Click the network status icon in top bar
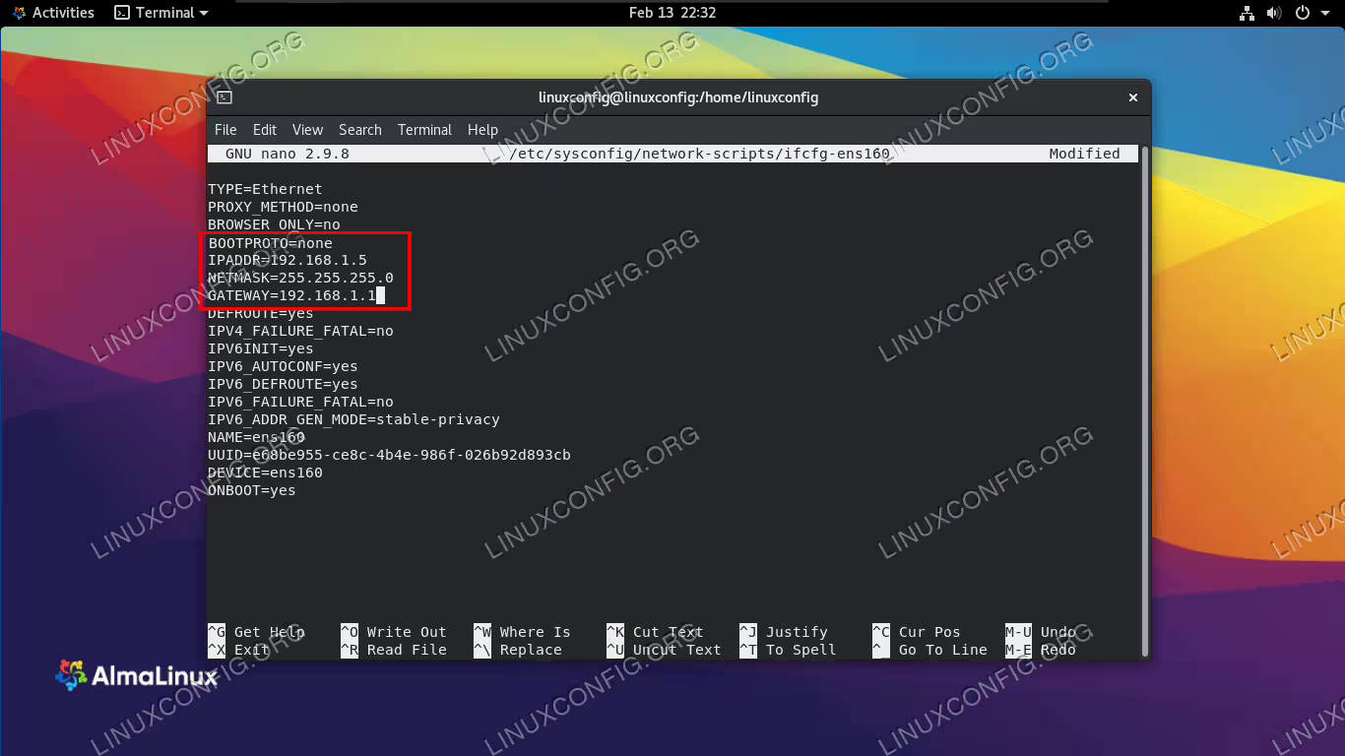Image resolution: width=1345 pixels, height=756 pixels. click(x=1247, y=13)
